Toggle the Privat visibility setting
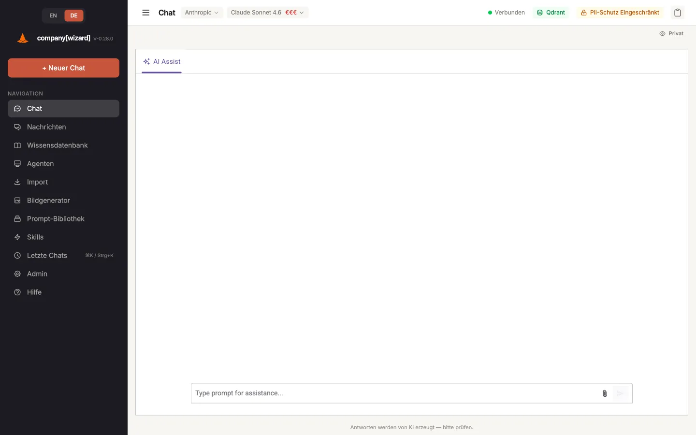Image resolution: width=696 pixels, height=435 pixels. pyautogui.click(x=671, y=33)
